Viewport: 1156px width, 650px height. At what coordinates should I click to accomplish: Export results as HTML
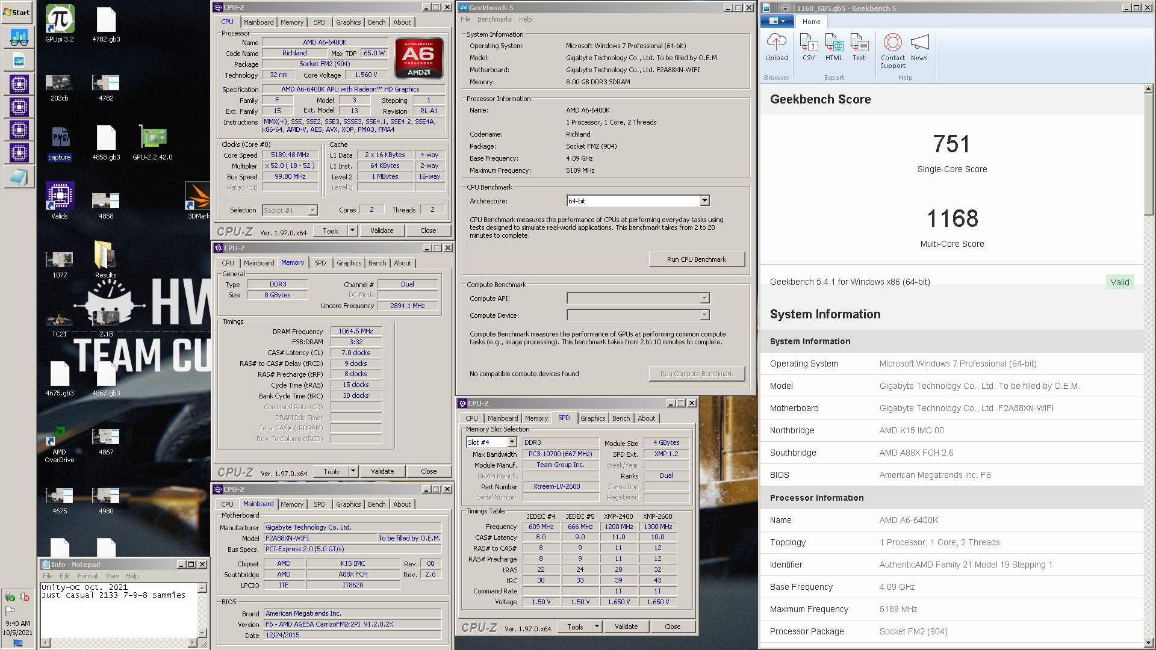point(834,48)
